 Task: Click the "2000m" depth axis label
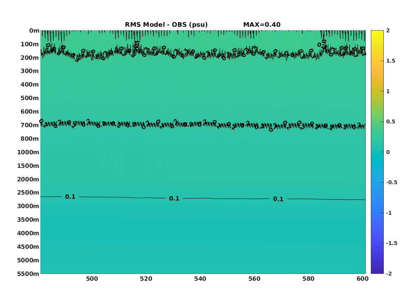click(28, 179)
